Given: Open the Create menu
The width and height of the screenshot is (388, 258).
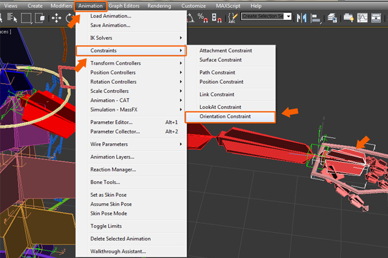Looking at the screenshot, I should click(35, 6).
